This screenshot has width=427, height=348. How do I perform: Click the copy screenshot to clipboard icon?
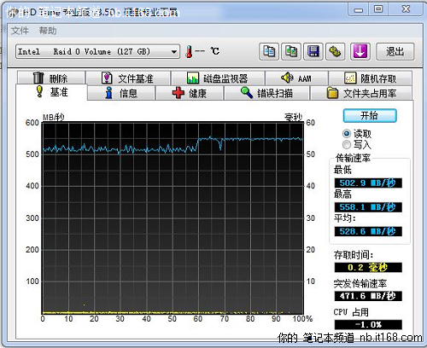(x=291, y=52)
